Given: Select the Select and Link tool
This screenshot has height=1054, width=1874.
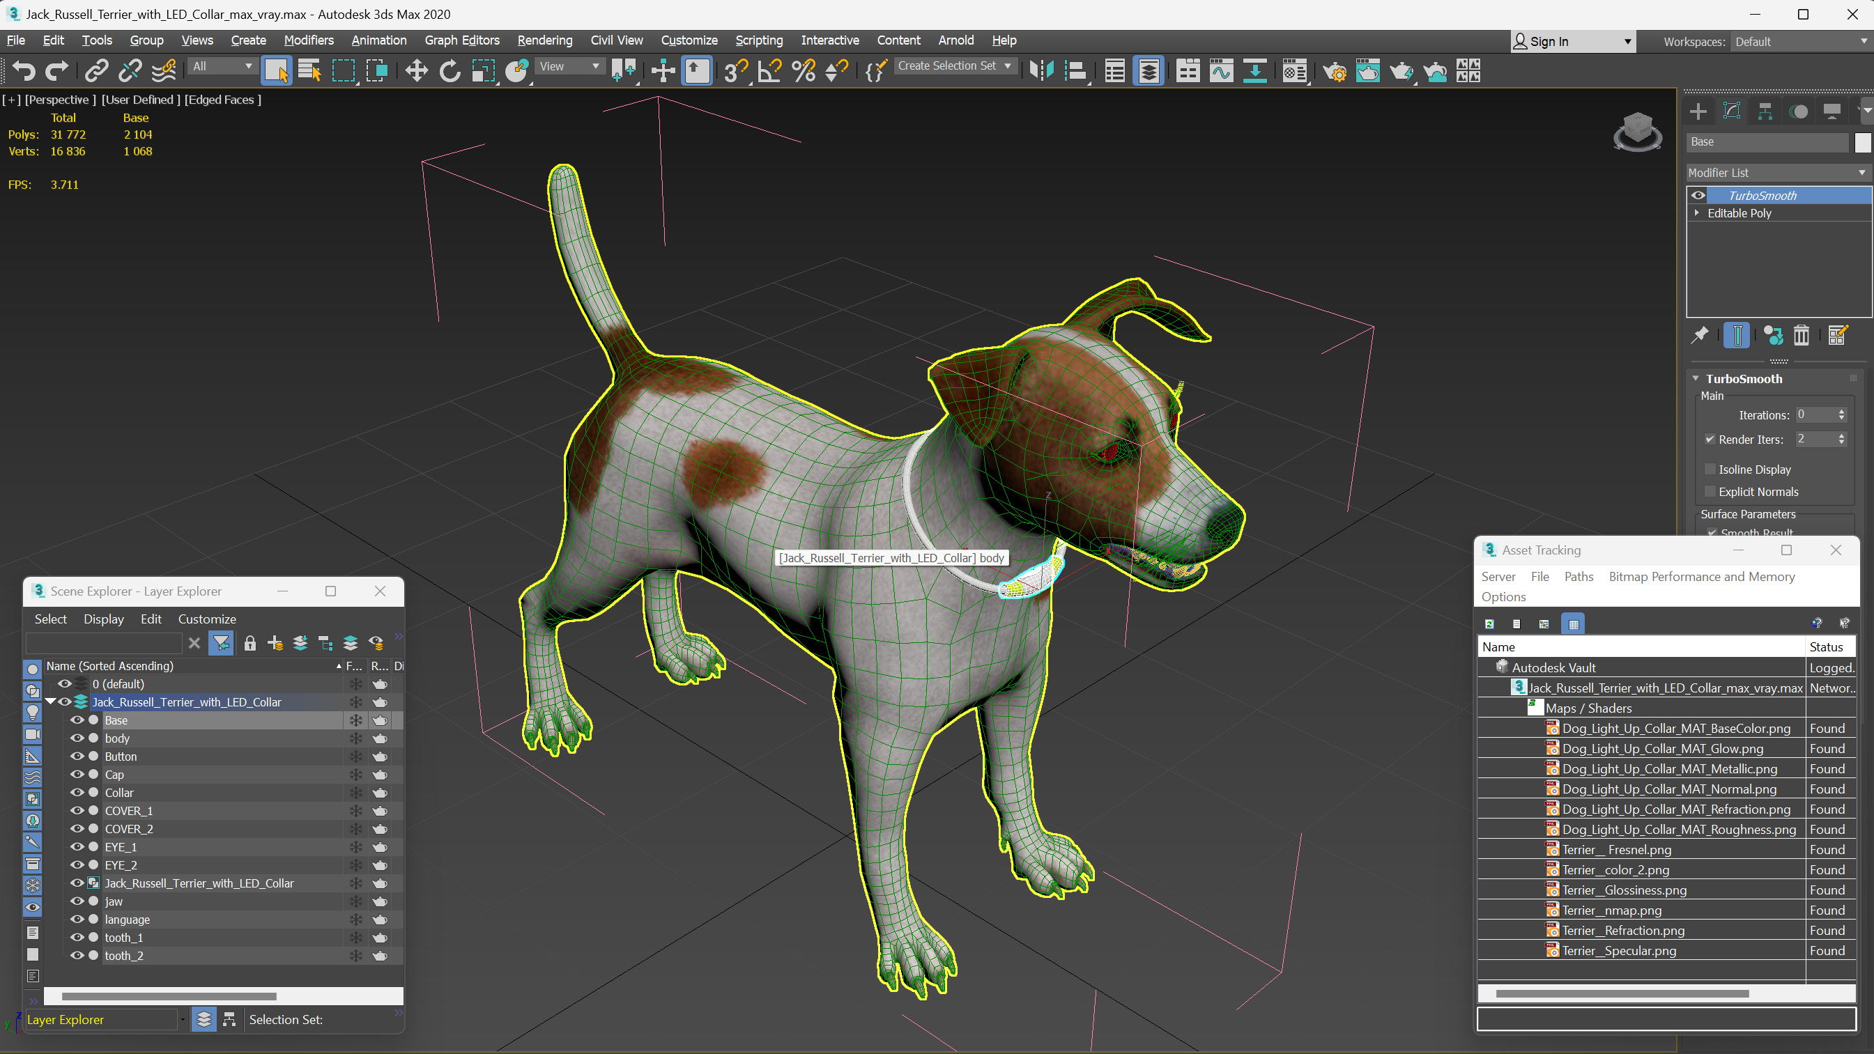Looking at the screenshot, I should click(x=97, y=70).
